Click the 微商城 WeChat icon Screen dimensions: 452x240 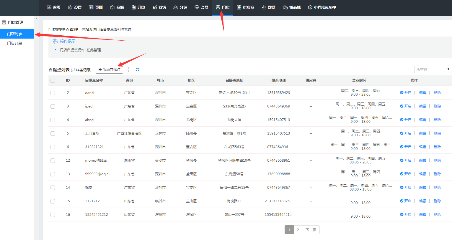[x=285, y=7]
